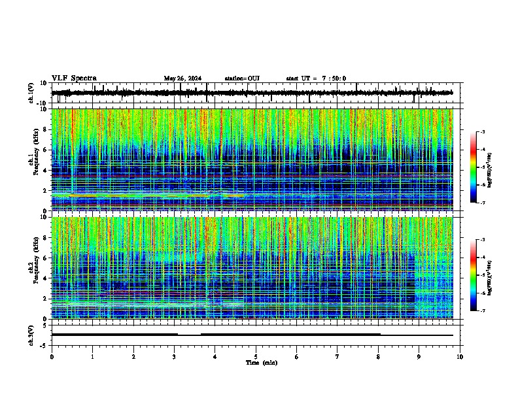The width and height of the screenshot is (518, 400).
Task: Click the "7" tick on the time axis
Action: point(337,357)
